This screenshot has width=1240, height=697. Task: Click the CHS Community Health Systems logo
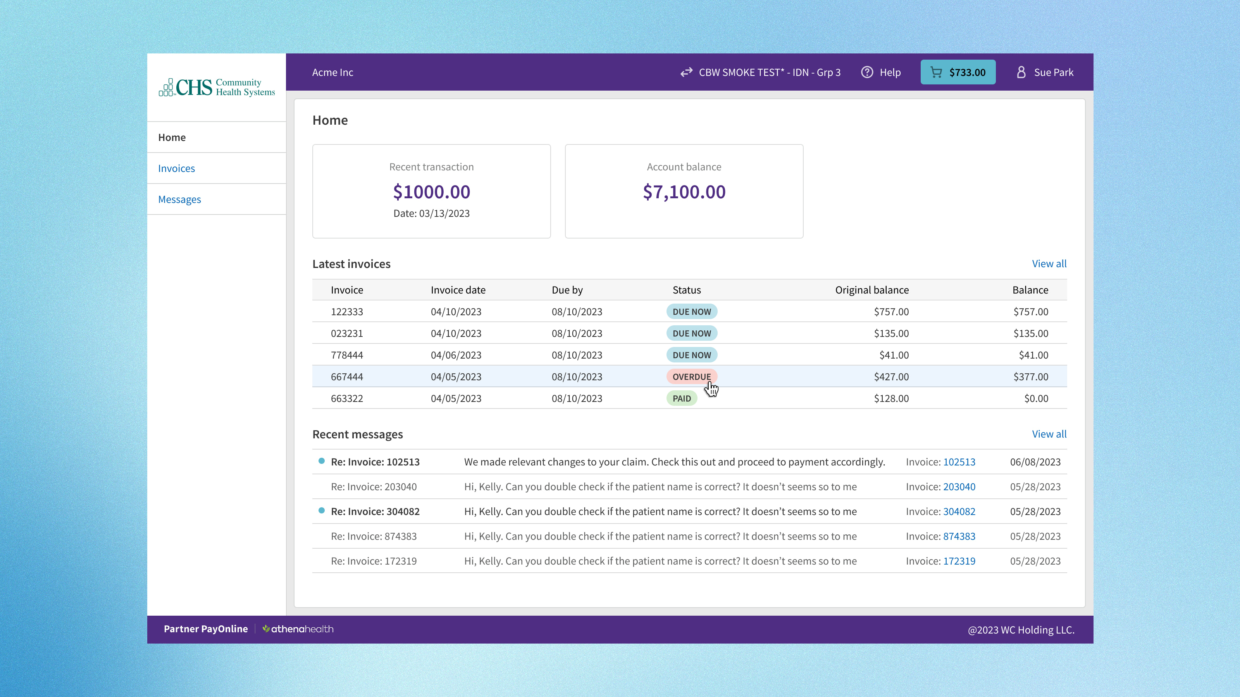[x=217, y=87]
